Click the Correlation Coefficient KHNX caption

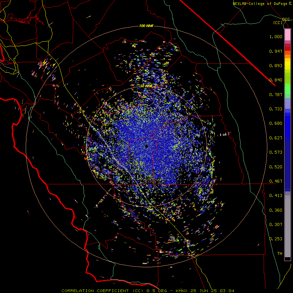148,291
